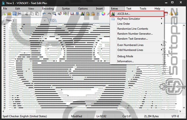Click the New file toolbar icon
The width and height of the screenshot is (187, 120).
point(4,14)
